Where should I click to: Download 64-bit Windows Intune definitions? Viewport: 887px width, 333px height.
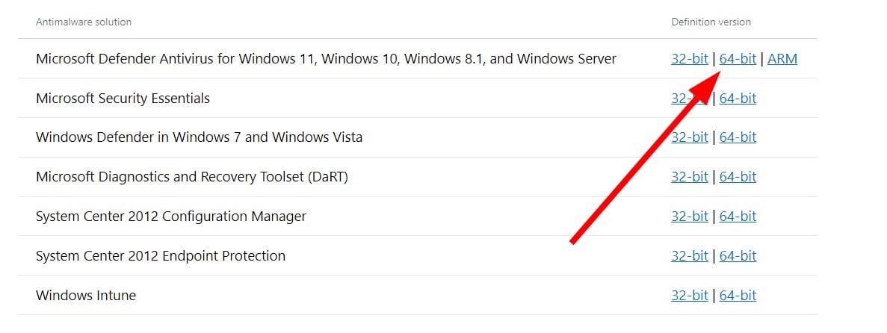point(738,296)
